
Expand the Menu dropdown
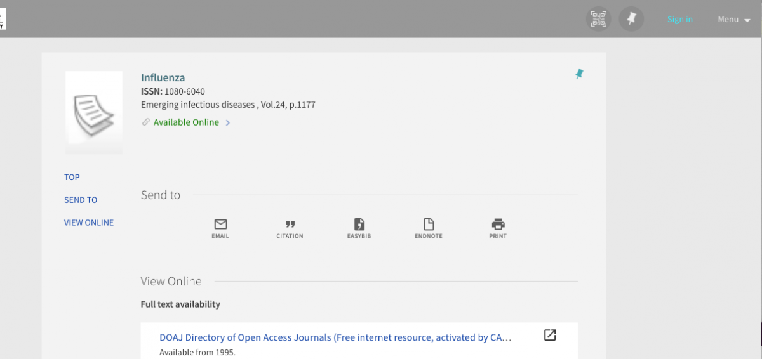click(x=735, y=20)
